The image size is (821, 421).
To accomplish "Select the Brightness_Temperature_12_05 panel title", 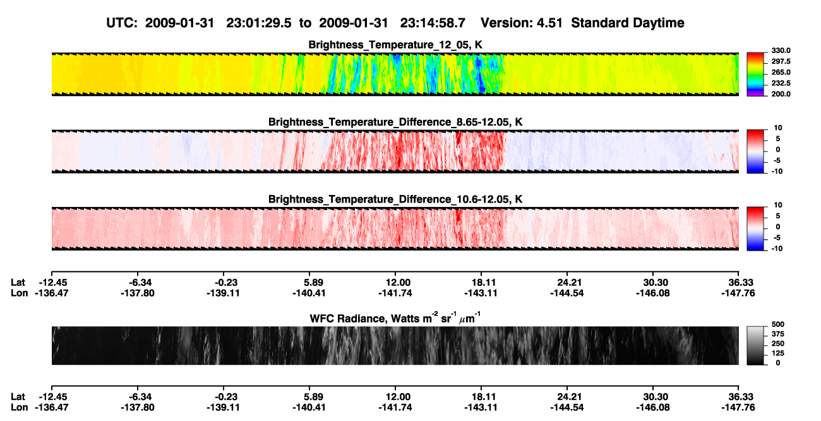I will (395, 45).
